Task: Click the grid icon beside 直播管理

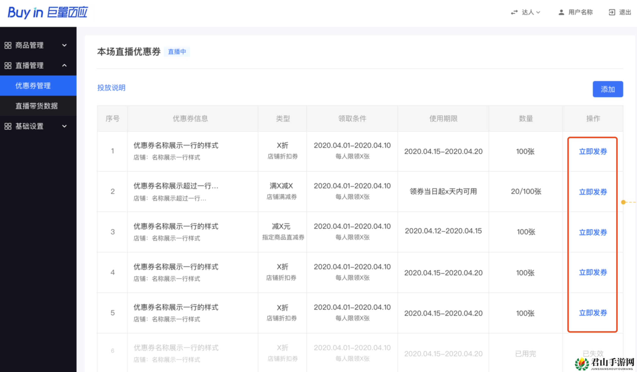Action: (8, 66)
